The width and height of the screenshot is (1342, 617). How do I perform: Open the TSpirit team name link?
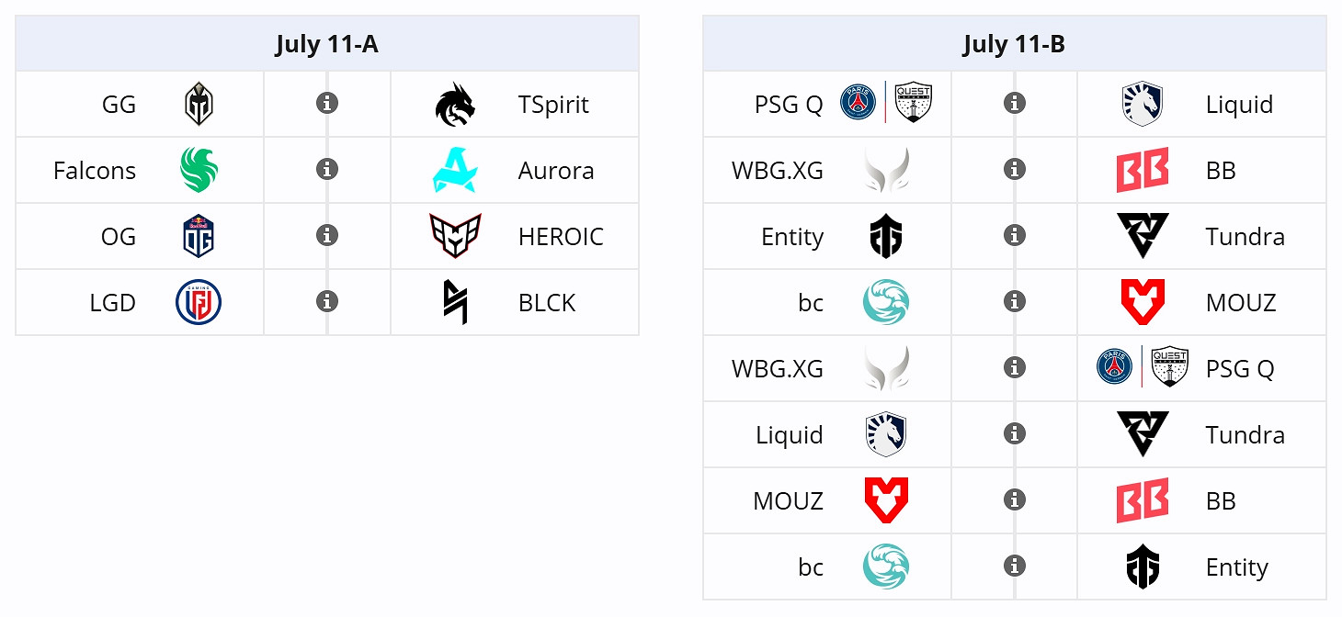[553, 105]
